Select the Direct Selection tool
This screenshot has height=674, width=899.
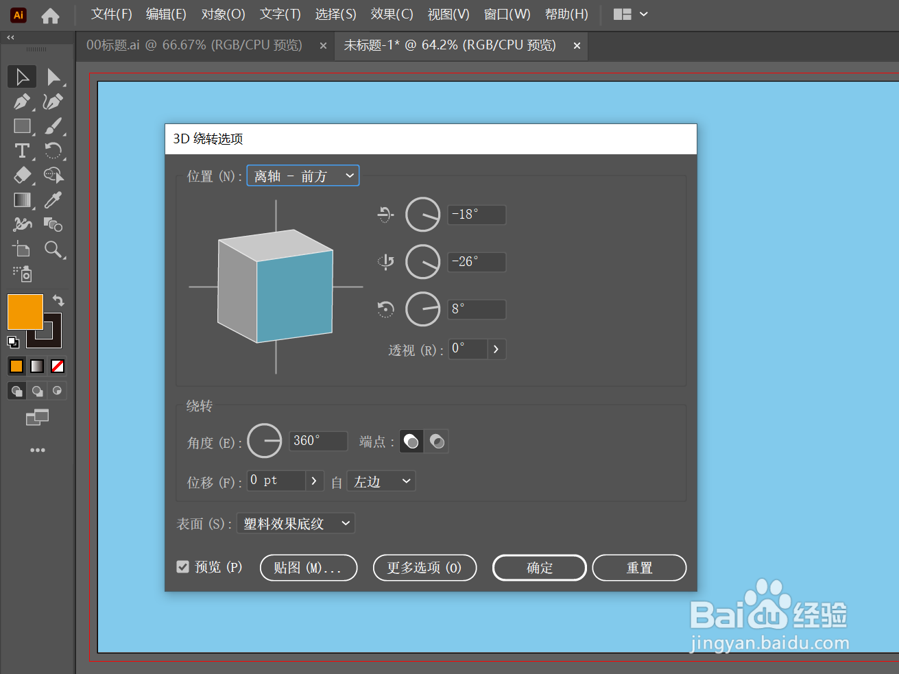(x=53, y=77)
